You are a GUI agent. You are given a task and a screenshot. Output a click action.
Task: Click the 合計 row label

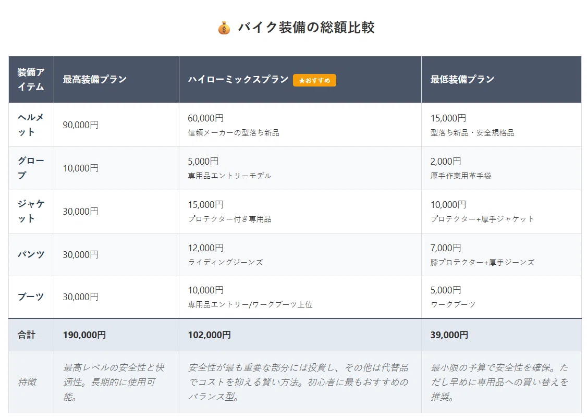point(26,335)
